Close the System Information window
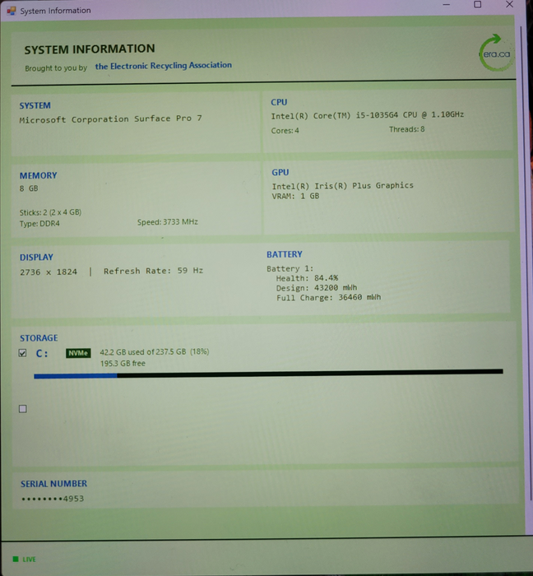The width and height of the screenshot is (533, 576). tap(509, 4)
